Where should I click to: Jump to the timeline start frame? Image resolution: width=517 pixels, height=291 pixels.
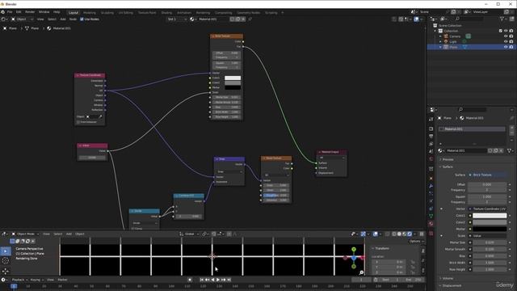(x=202, y=280)
